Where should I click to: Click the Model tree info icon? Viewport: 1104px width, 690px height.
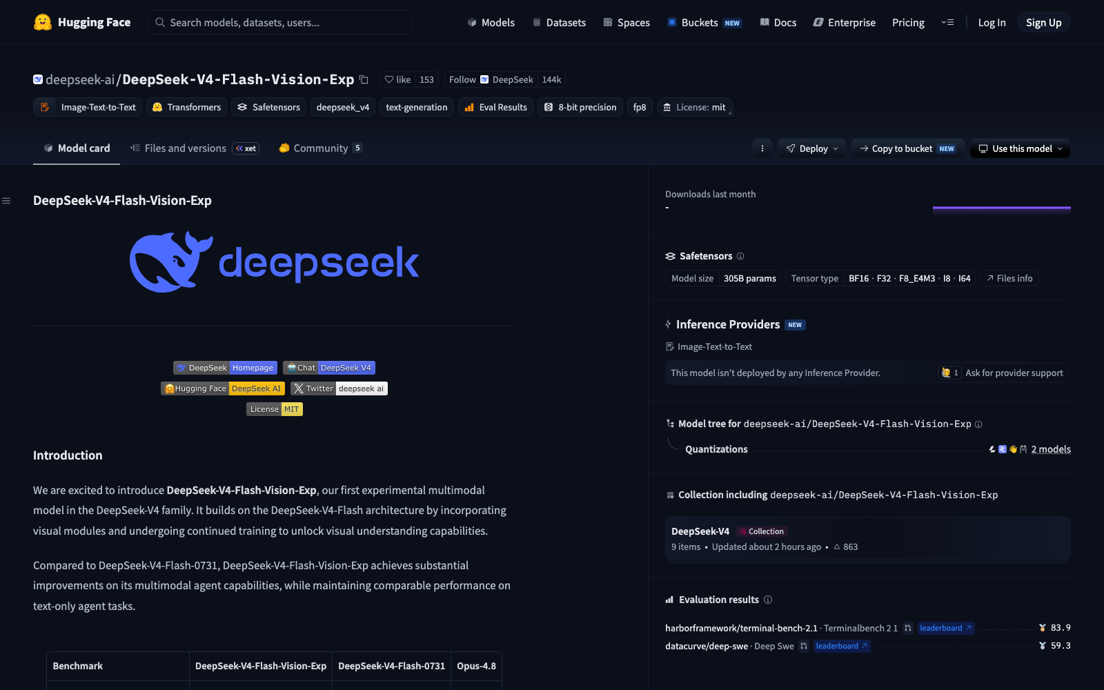[x=978, y=424]
